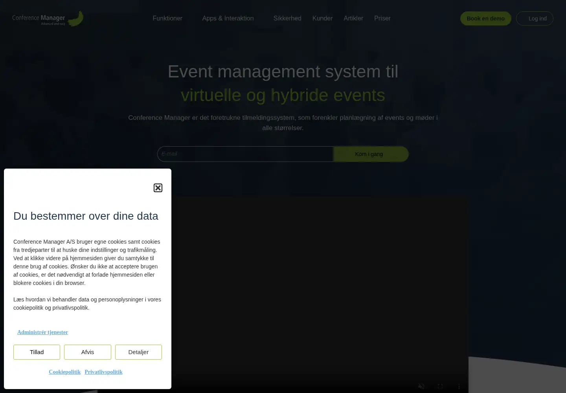The image size is (566, 393).
Task: Open the Privatlivspolitik link
Action: (103, 372)
